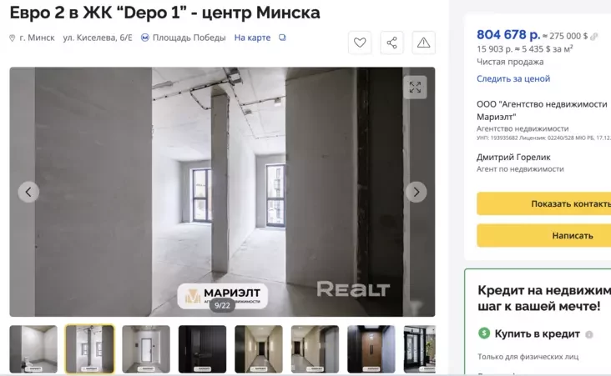611x376 pixels.
Task: Open photo in fullscreen with expand icon
Action: click(x=415, y=88)
